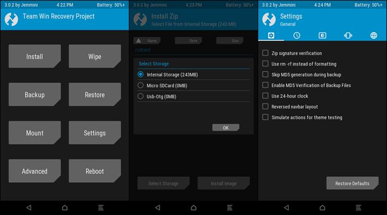The width and height of the screenshot is (387, 215).
Task: Tap menu lines icon on main screen navbar
Action: [x=100, y=207]
